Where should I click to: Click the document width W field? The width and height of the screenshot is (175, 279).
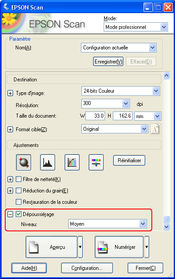(x=95, y=116)
